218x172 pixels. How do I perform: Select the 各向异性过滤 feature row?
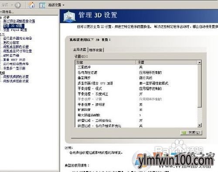click(x=136, y=72)
